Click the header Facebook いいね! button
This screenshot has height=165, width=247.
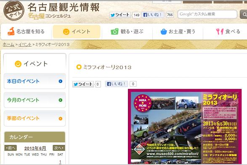[x=153, y=15]
